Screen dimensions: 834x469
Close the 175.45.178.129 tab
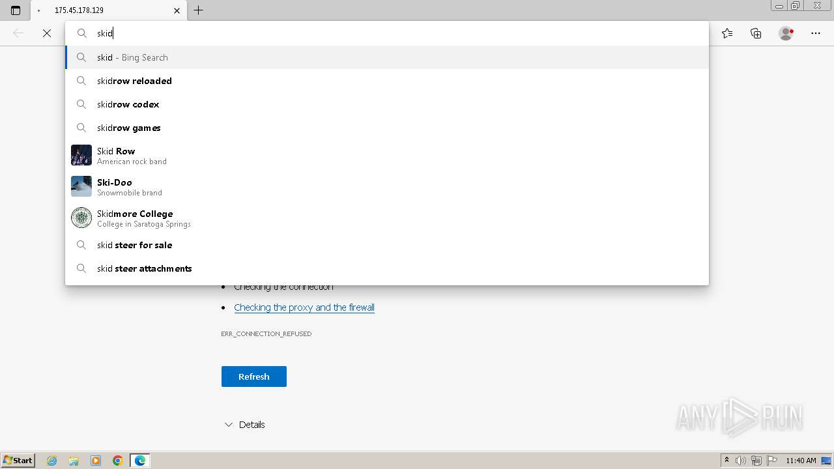[x=177, y=10]
